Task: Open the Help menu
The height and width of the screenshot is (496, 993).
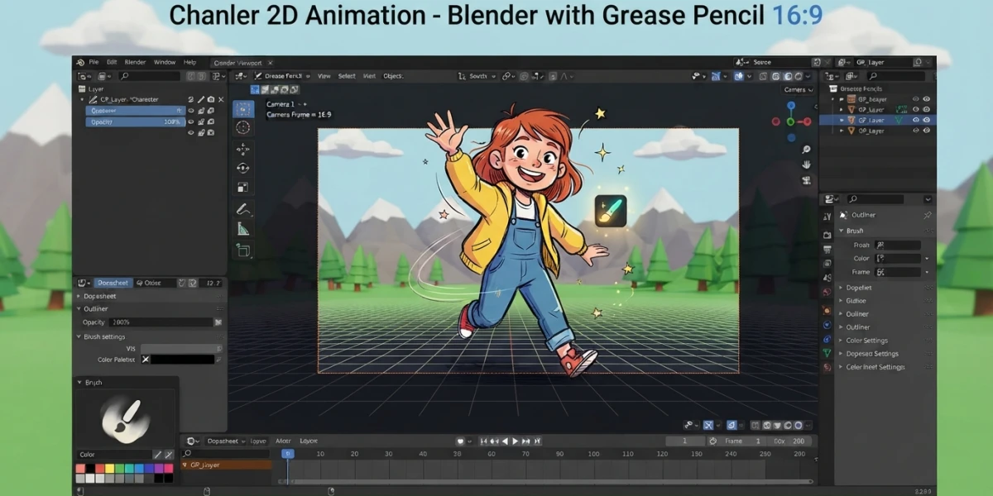Action: (189, 62)
